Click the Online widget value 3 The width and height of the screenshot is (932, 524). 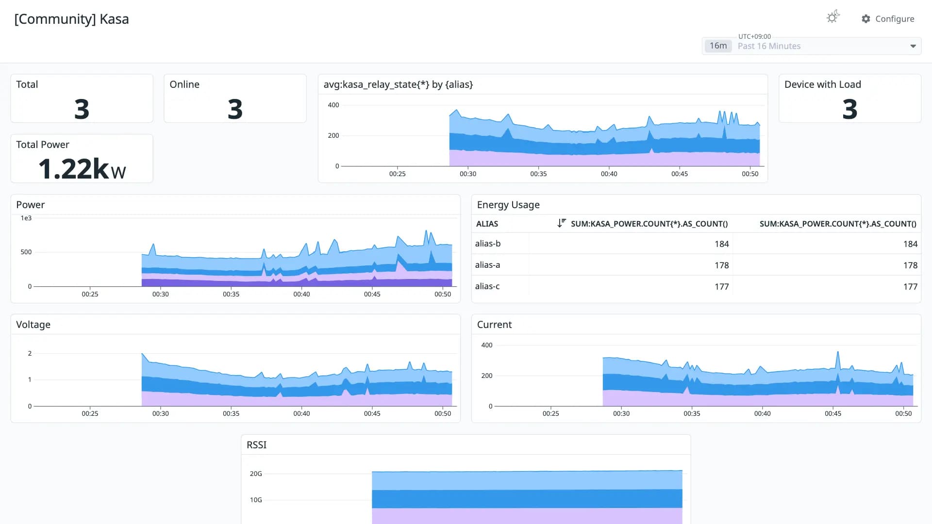pyautogui.click(x=235, y=109)
